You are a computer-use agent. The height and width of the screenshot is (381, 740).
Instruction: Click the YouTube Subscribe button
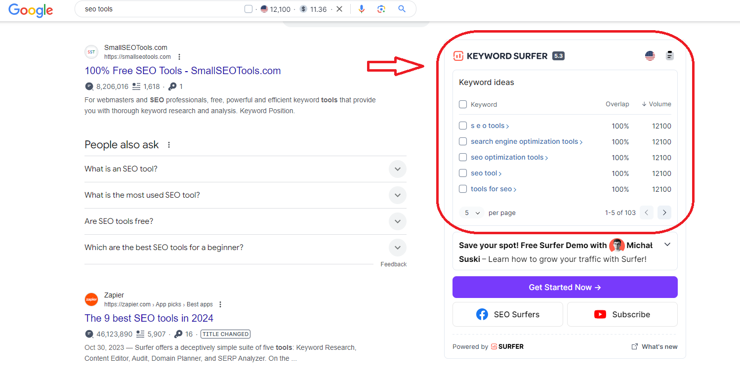(622, 314)
